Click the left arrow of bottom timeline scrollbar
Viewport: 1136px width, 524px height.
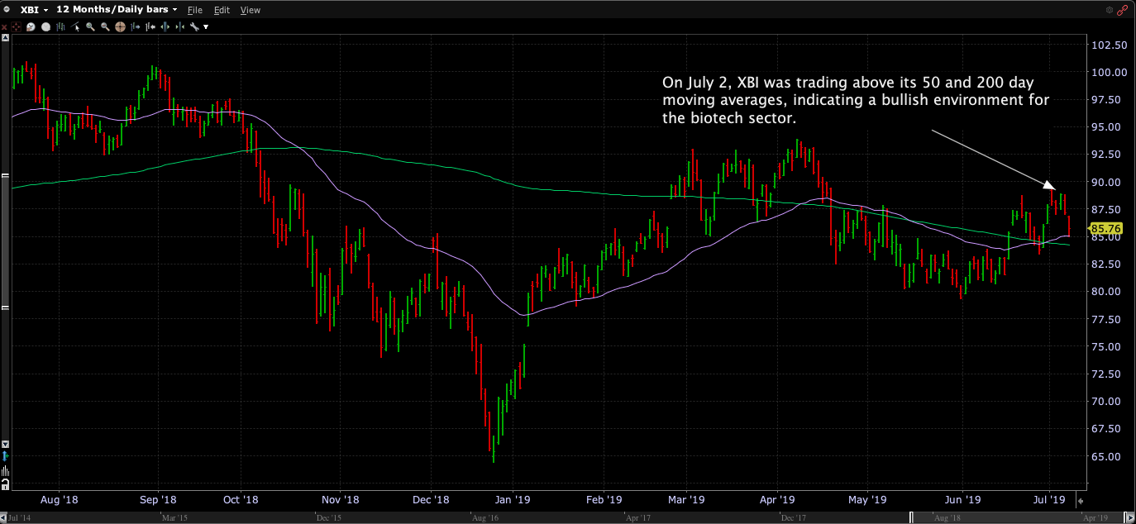[x=5, y=518]
